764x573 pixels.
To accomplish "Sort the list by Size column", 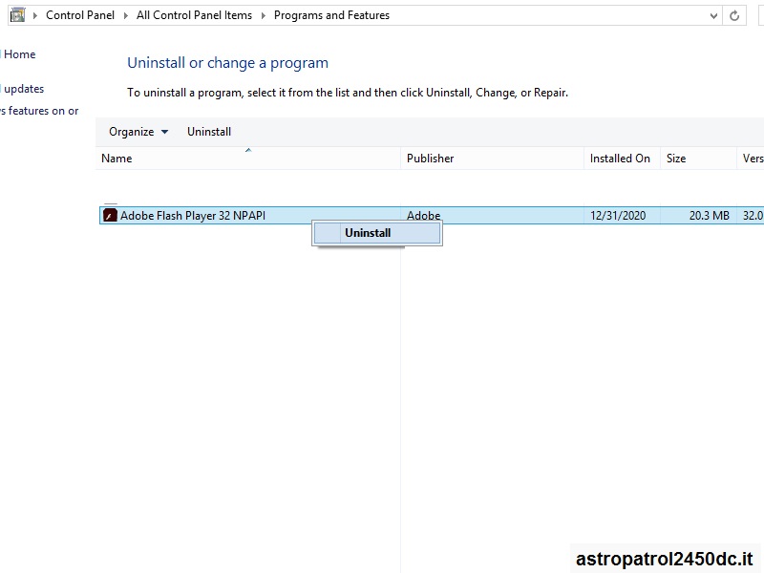I will (x=699, y=159).
